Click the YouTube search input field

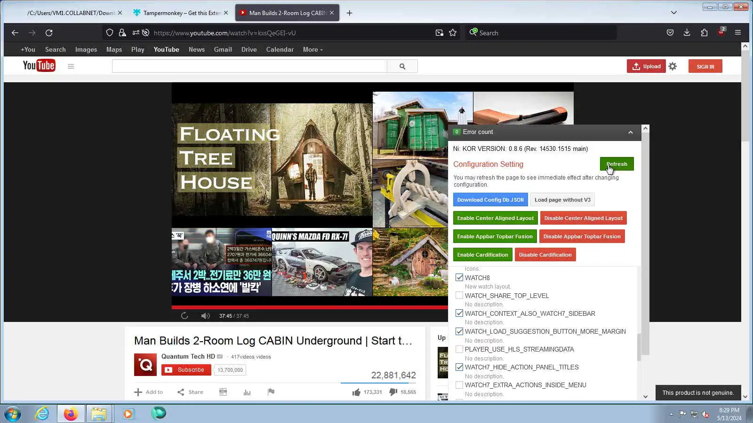pyautogui.click(x=249, y=66)
